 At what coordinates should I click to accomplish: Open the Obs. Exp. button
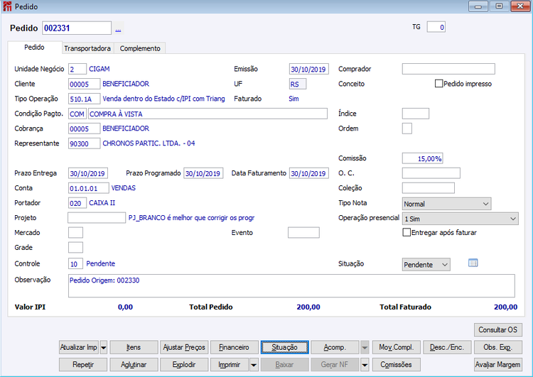click(x=497, y=347)
